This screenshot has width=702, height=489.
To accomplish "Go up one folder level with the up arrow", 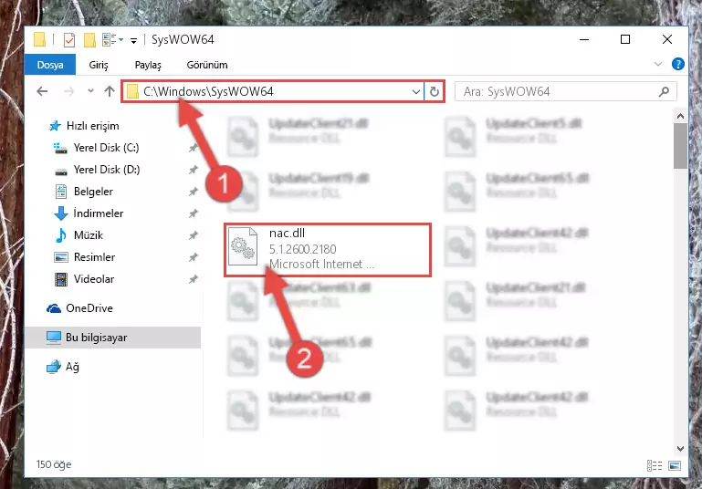I will point(110,91).
